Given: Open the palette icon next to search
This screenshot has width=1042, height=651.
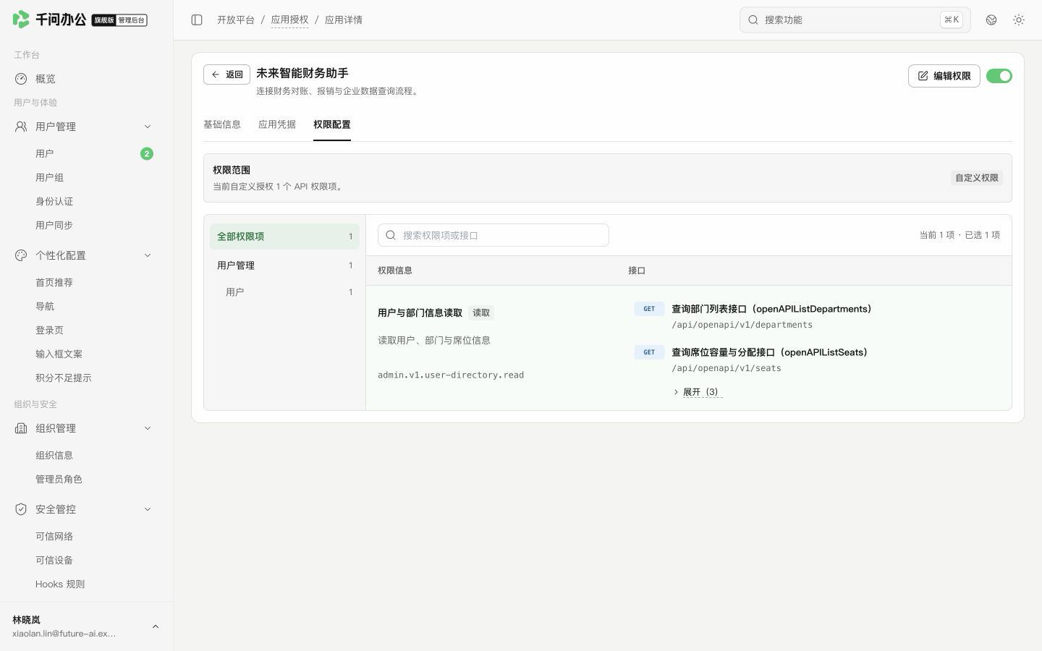Looking at the screenshot, I should [991, 20].
